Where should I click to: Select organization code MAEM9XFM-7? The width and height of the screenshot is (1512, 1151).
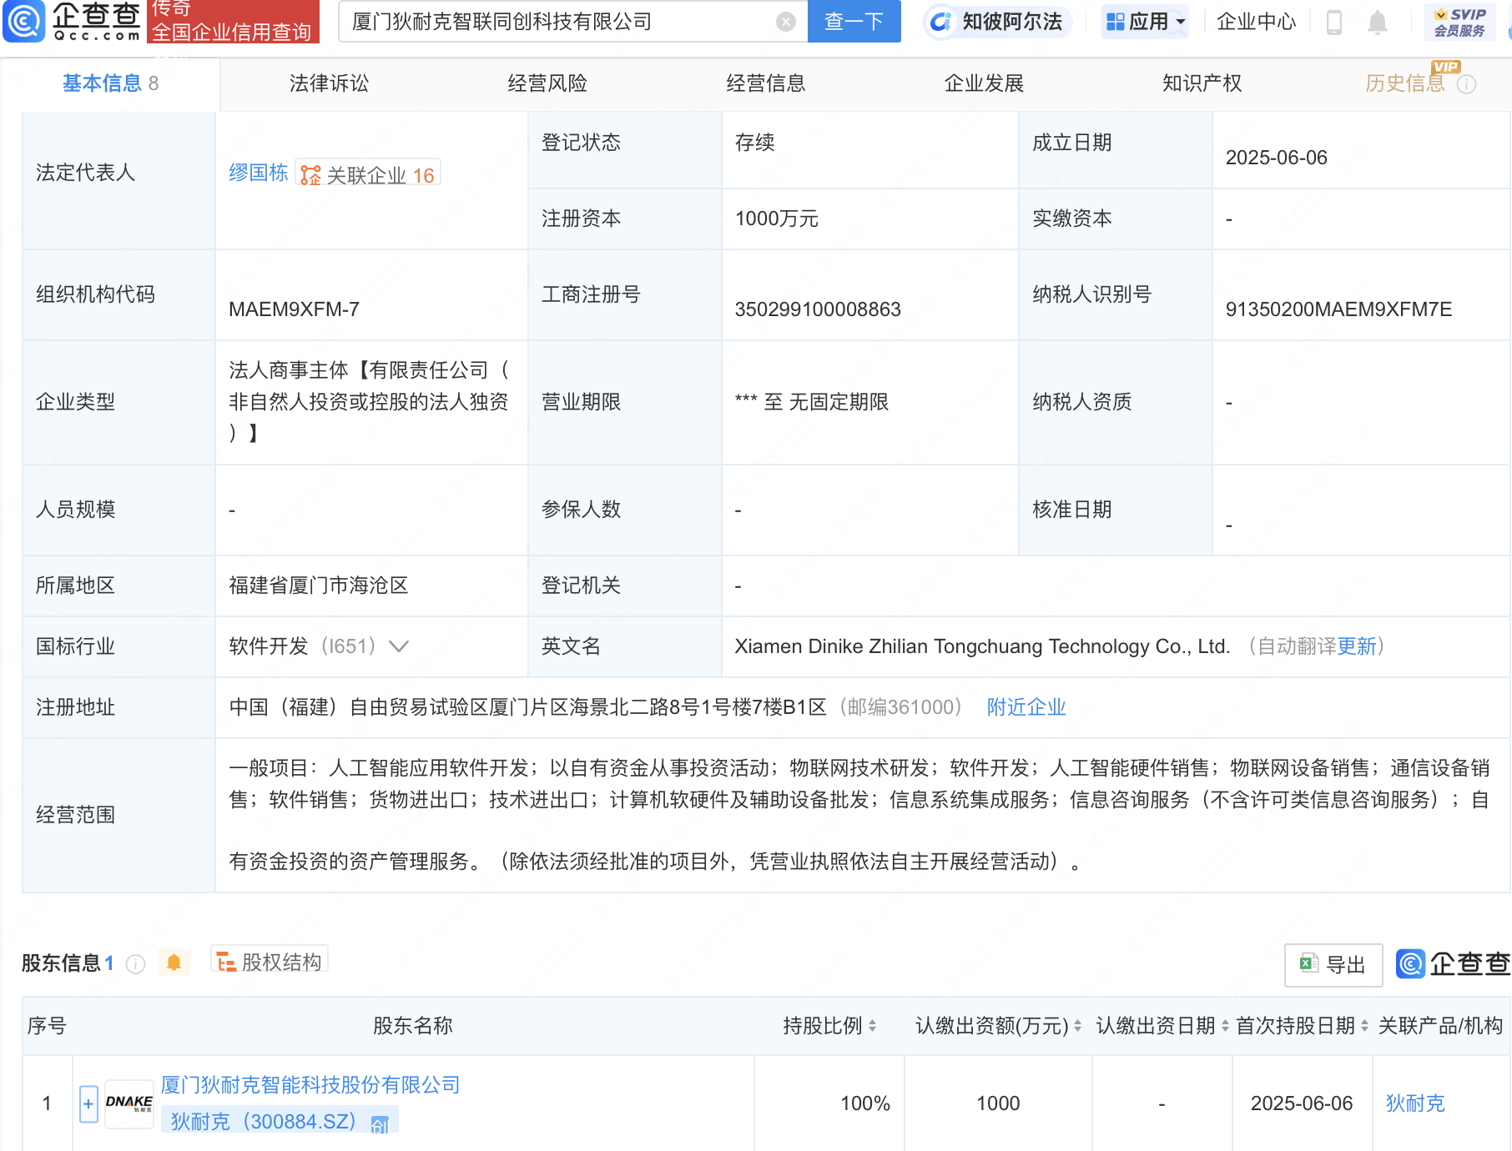[294, 309]
